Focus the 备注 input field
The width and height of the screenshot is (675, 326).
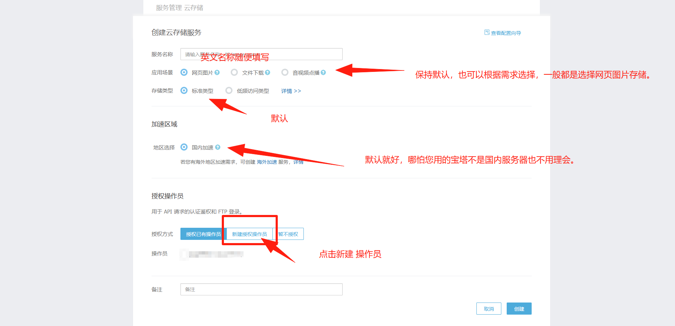pyautogui.click(x=261, y=289)
